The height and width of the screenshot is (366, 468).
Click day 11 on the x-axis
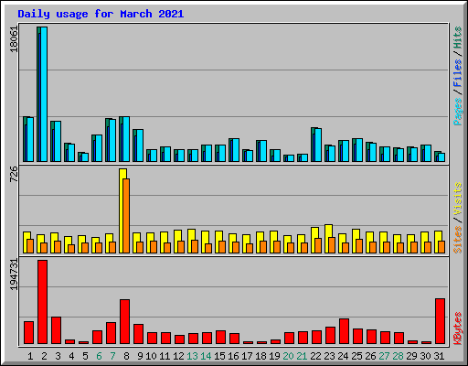pos(165,356)
